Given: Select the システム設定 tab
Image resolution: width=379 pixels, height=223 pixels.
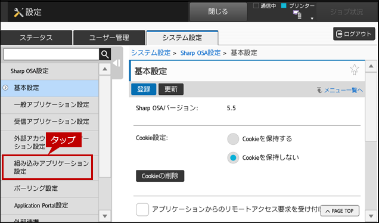Looking at the screenshot, I should 182,38.
